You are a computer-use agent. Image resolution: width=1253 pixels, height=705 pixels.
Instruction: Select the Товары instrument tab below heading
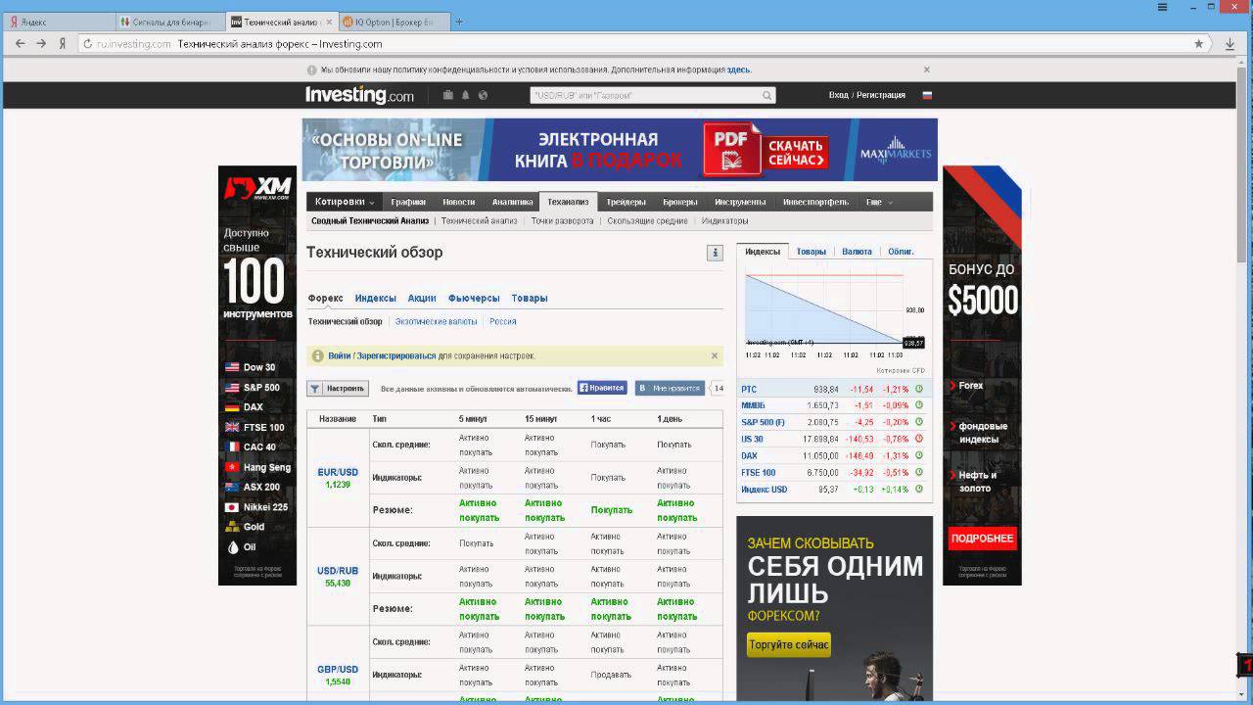pos(530,298)
